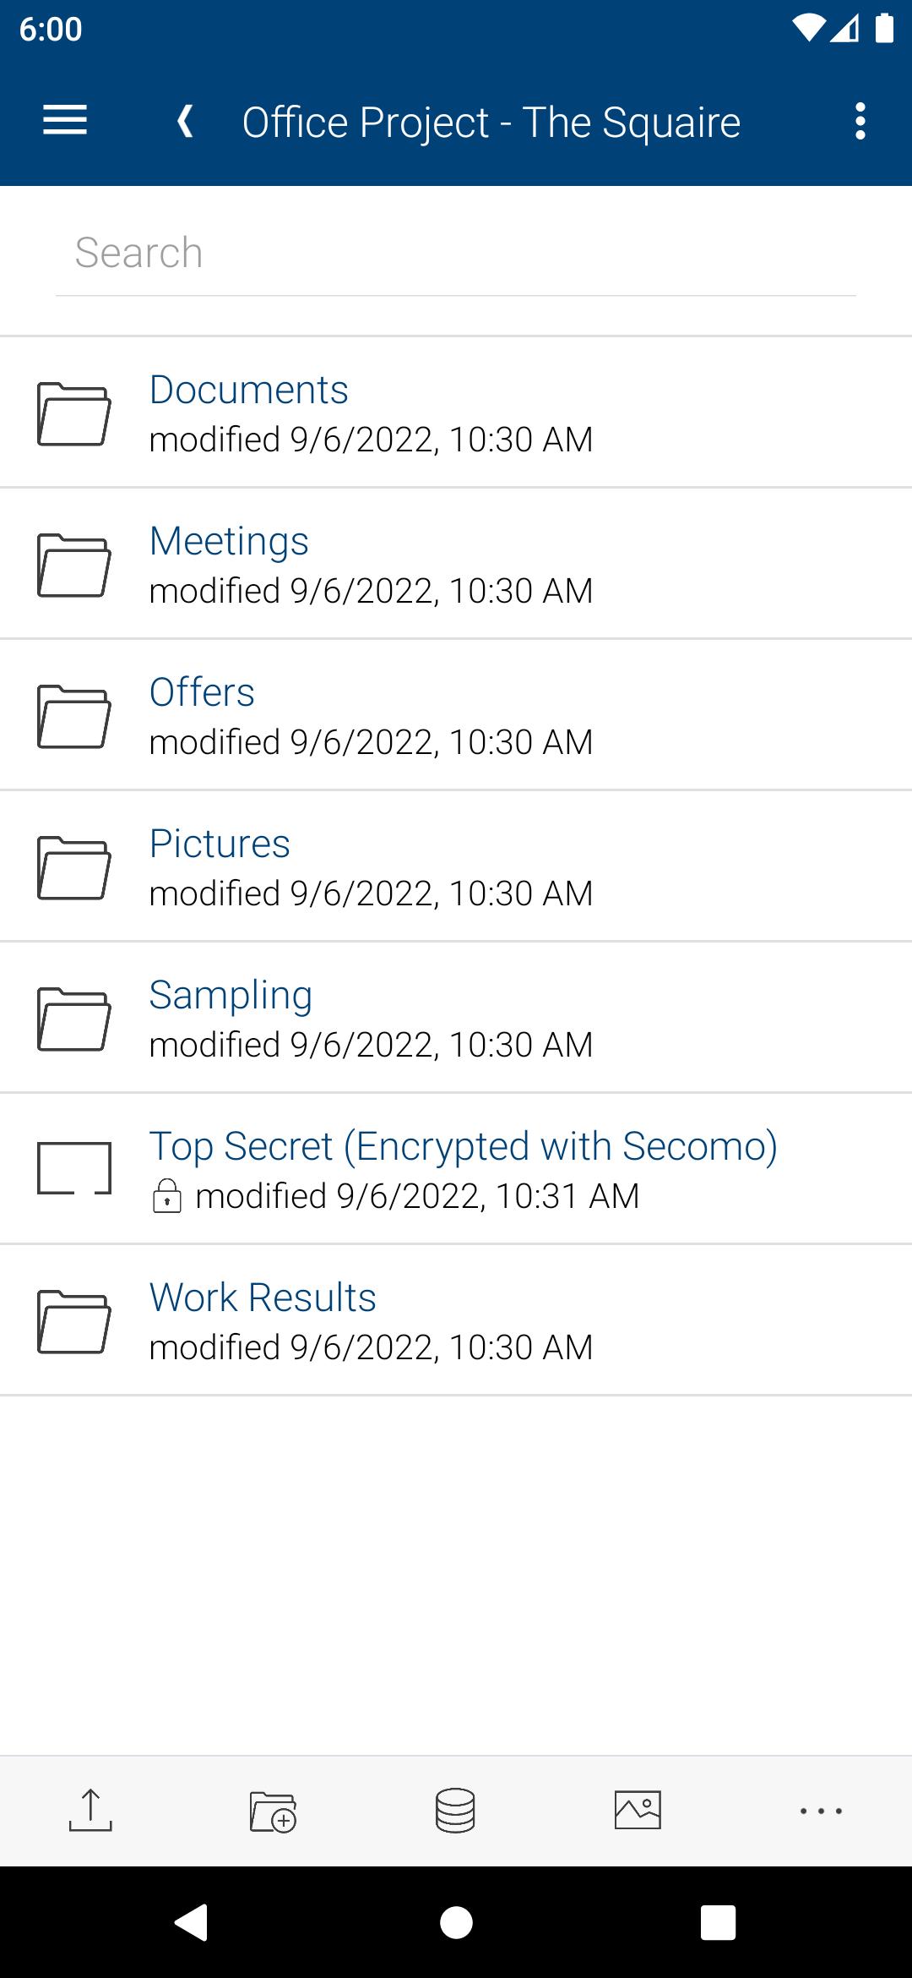Image resolution: width=912 pixels, height=1978 pixels.
Task: Open Top Secret (Encrypted with Secomo)
Action: coord(463,1146)
